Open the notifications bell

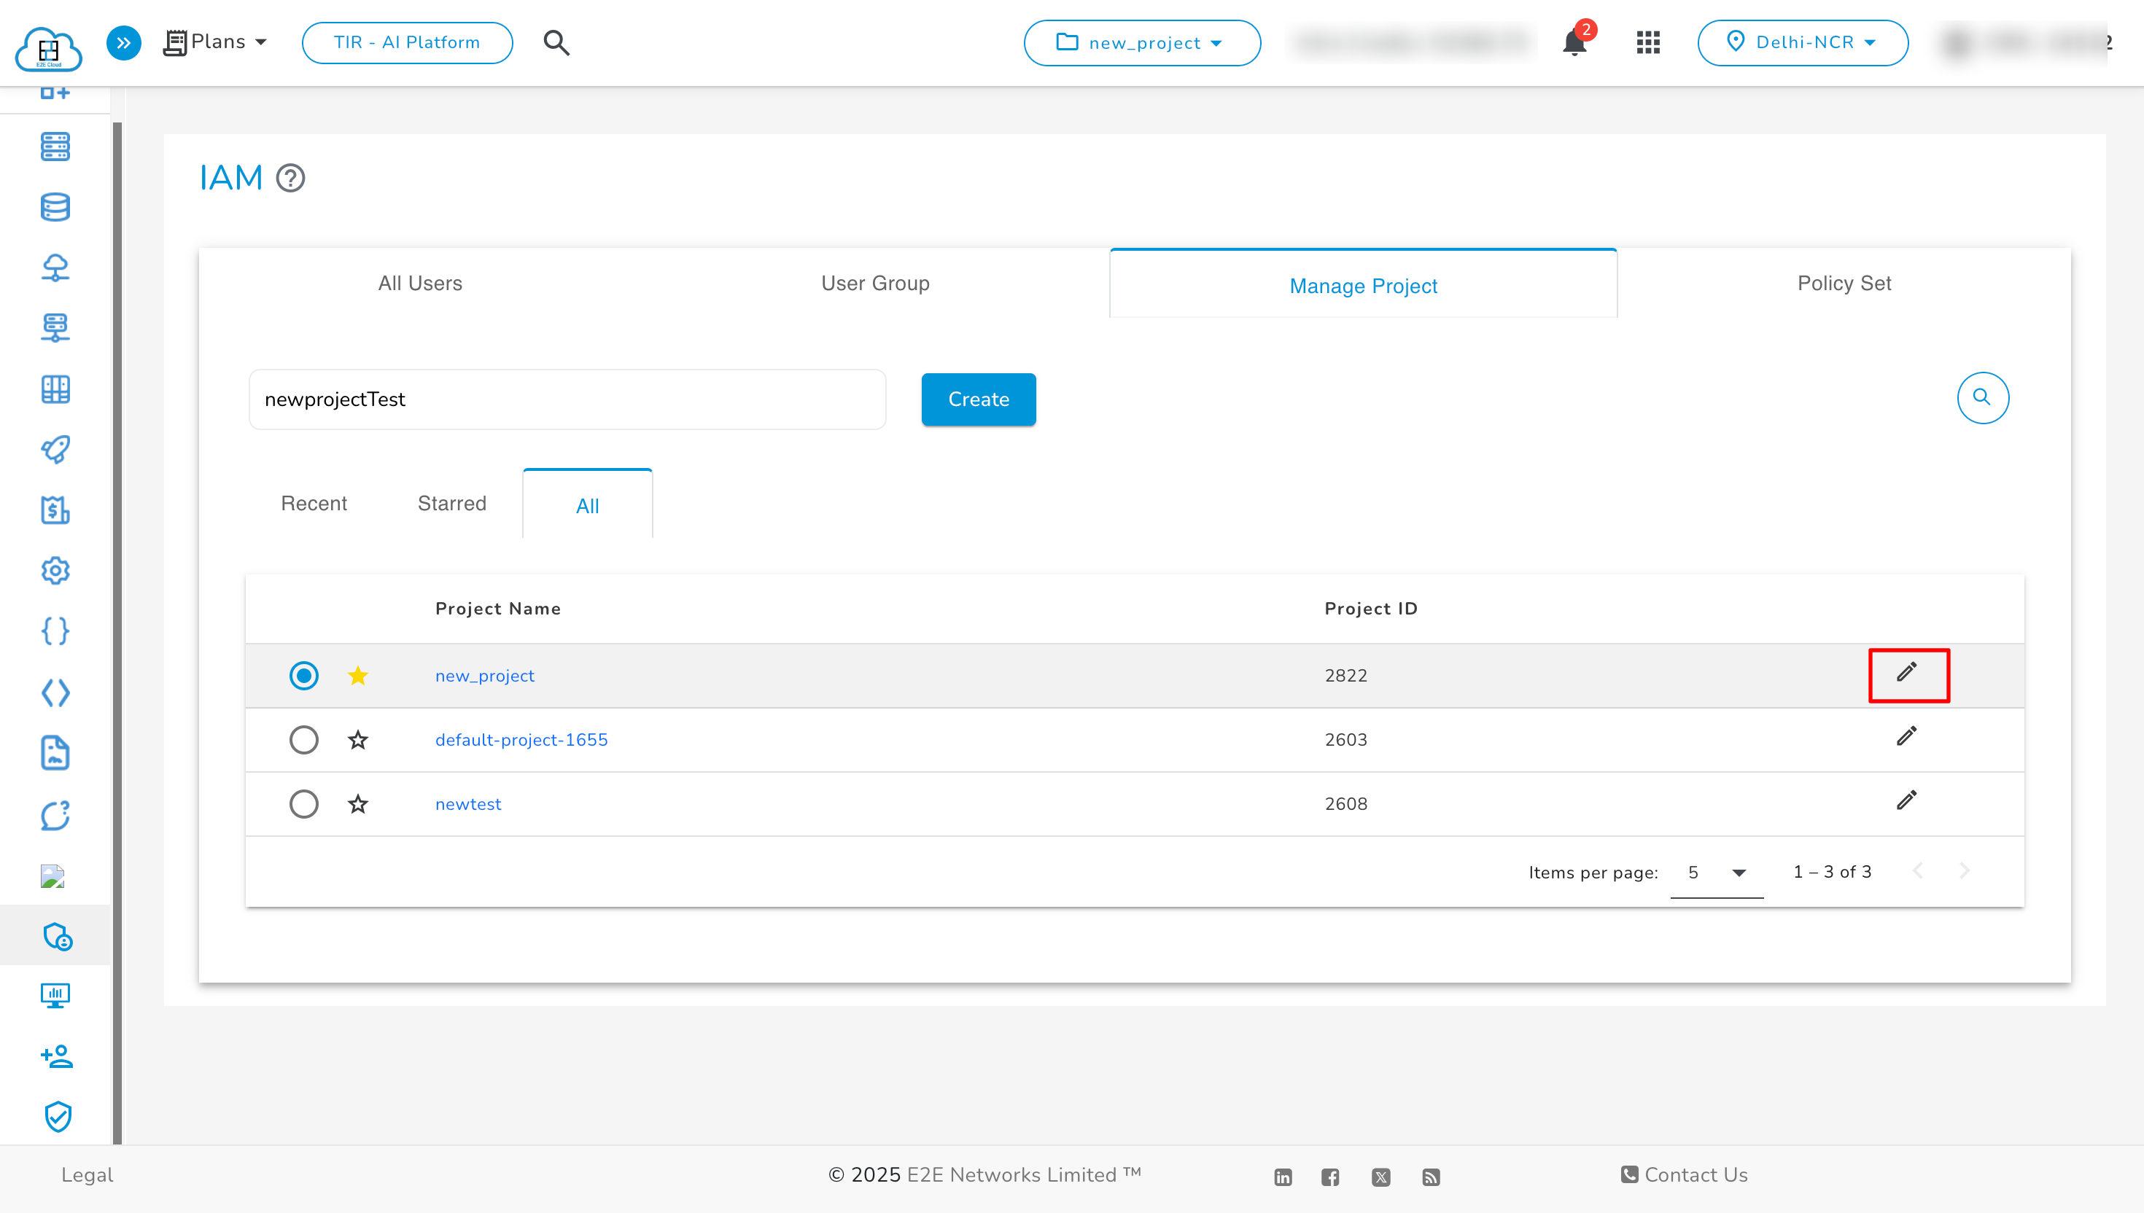tap(1574, 42)
